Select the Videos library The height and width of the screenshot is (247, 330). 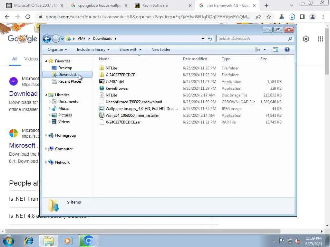(64, 122)
